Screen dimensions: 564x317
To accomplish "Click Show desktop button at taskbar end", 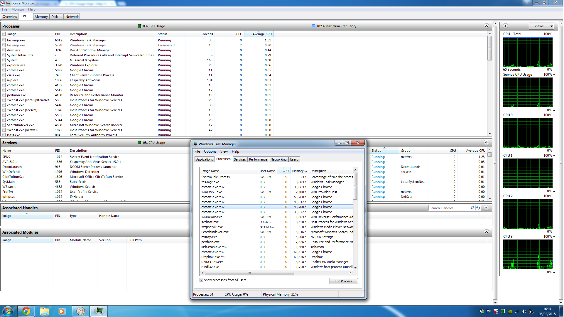I will [561, 311].
